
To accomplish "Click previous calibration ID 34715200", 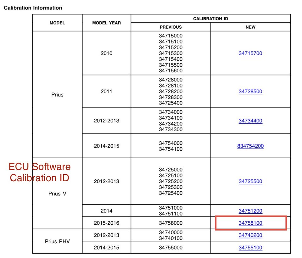I will (x=171, y=48).
